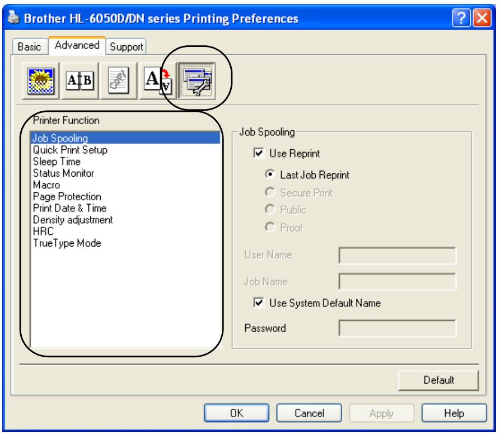Image resolution: width=500 pixels, height=435 pixels.
Task: Choose the Secure Print radio option
Action: coord(270,192)
